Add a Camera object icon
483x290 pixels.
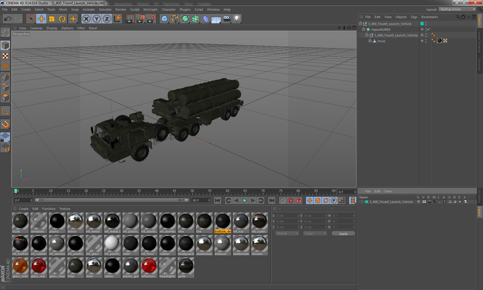coord(227,19)
